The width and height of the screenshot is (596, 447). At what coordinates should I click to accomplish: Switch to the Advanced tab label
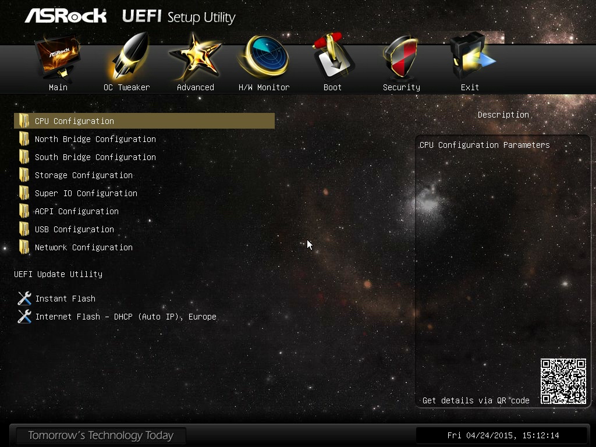coord(196,87)
